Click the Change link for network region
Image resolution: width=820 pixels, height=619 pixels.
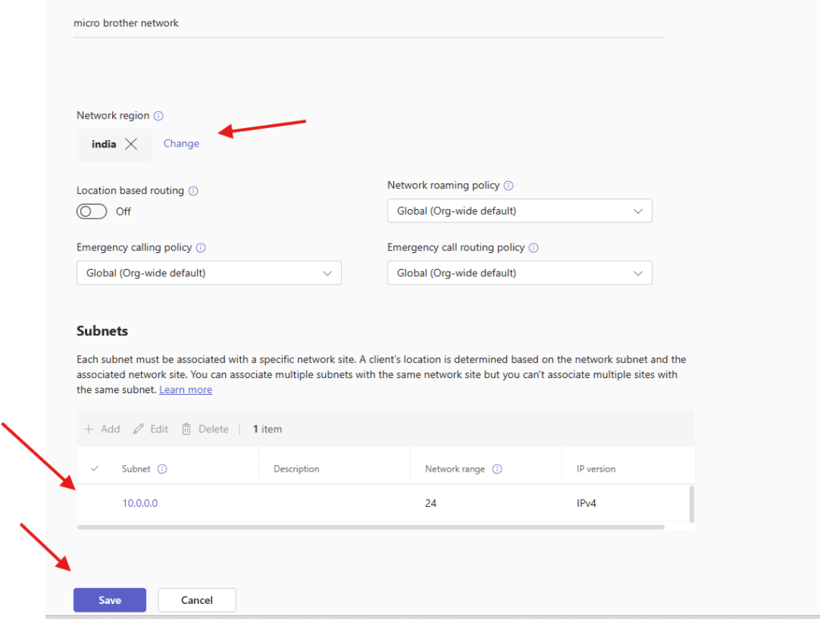pyautogui.click(x=181, y=144)
